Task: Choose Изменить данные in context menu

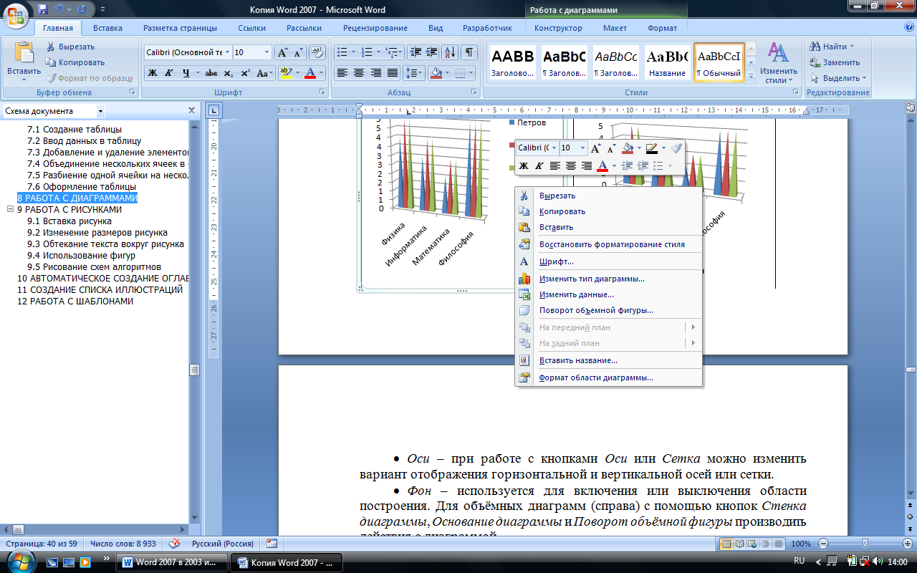Action: click(608, 294)
